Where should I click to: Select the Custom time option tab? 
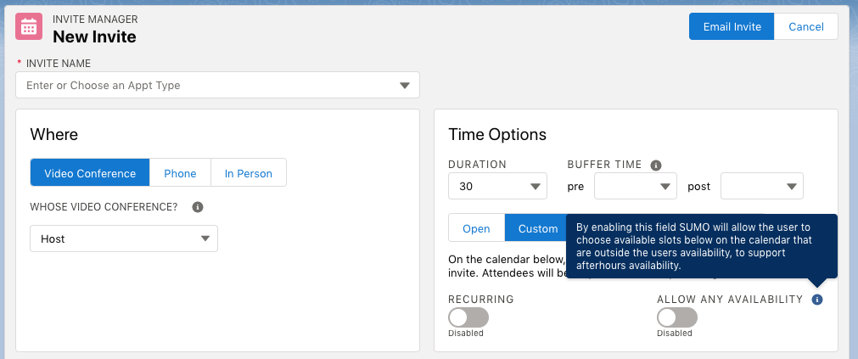coord(538,228)
